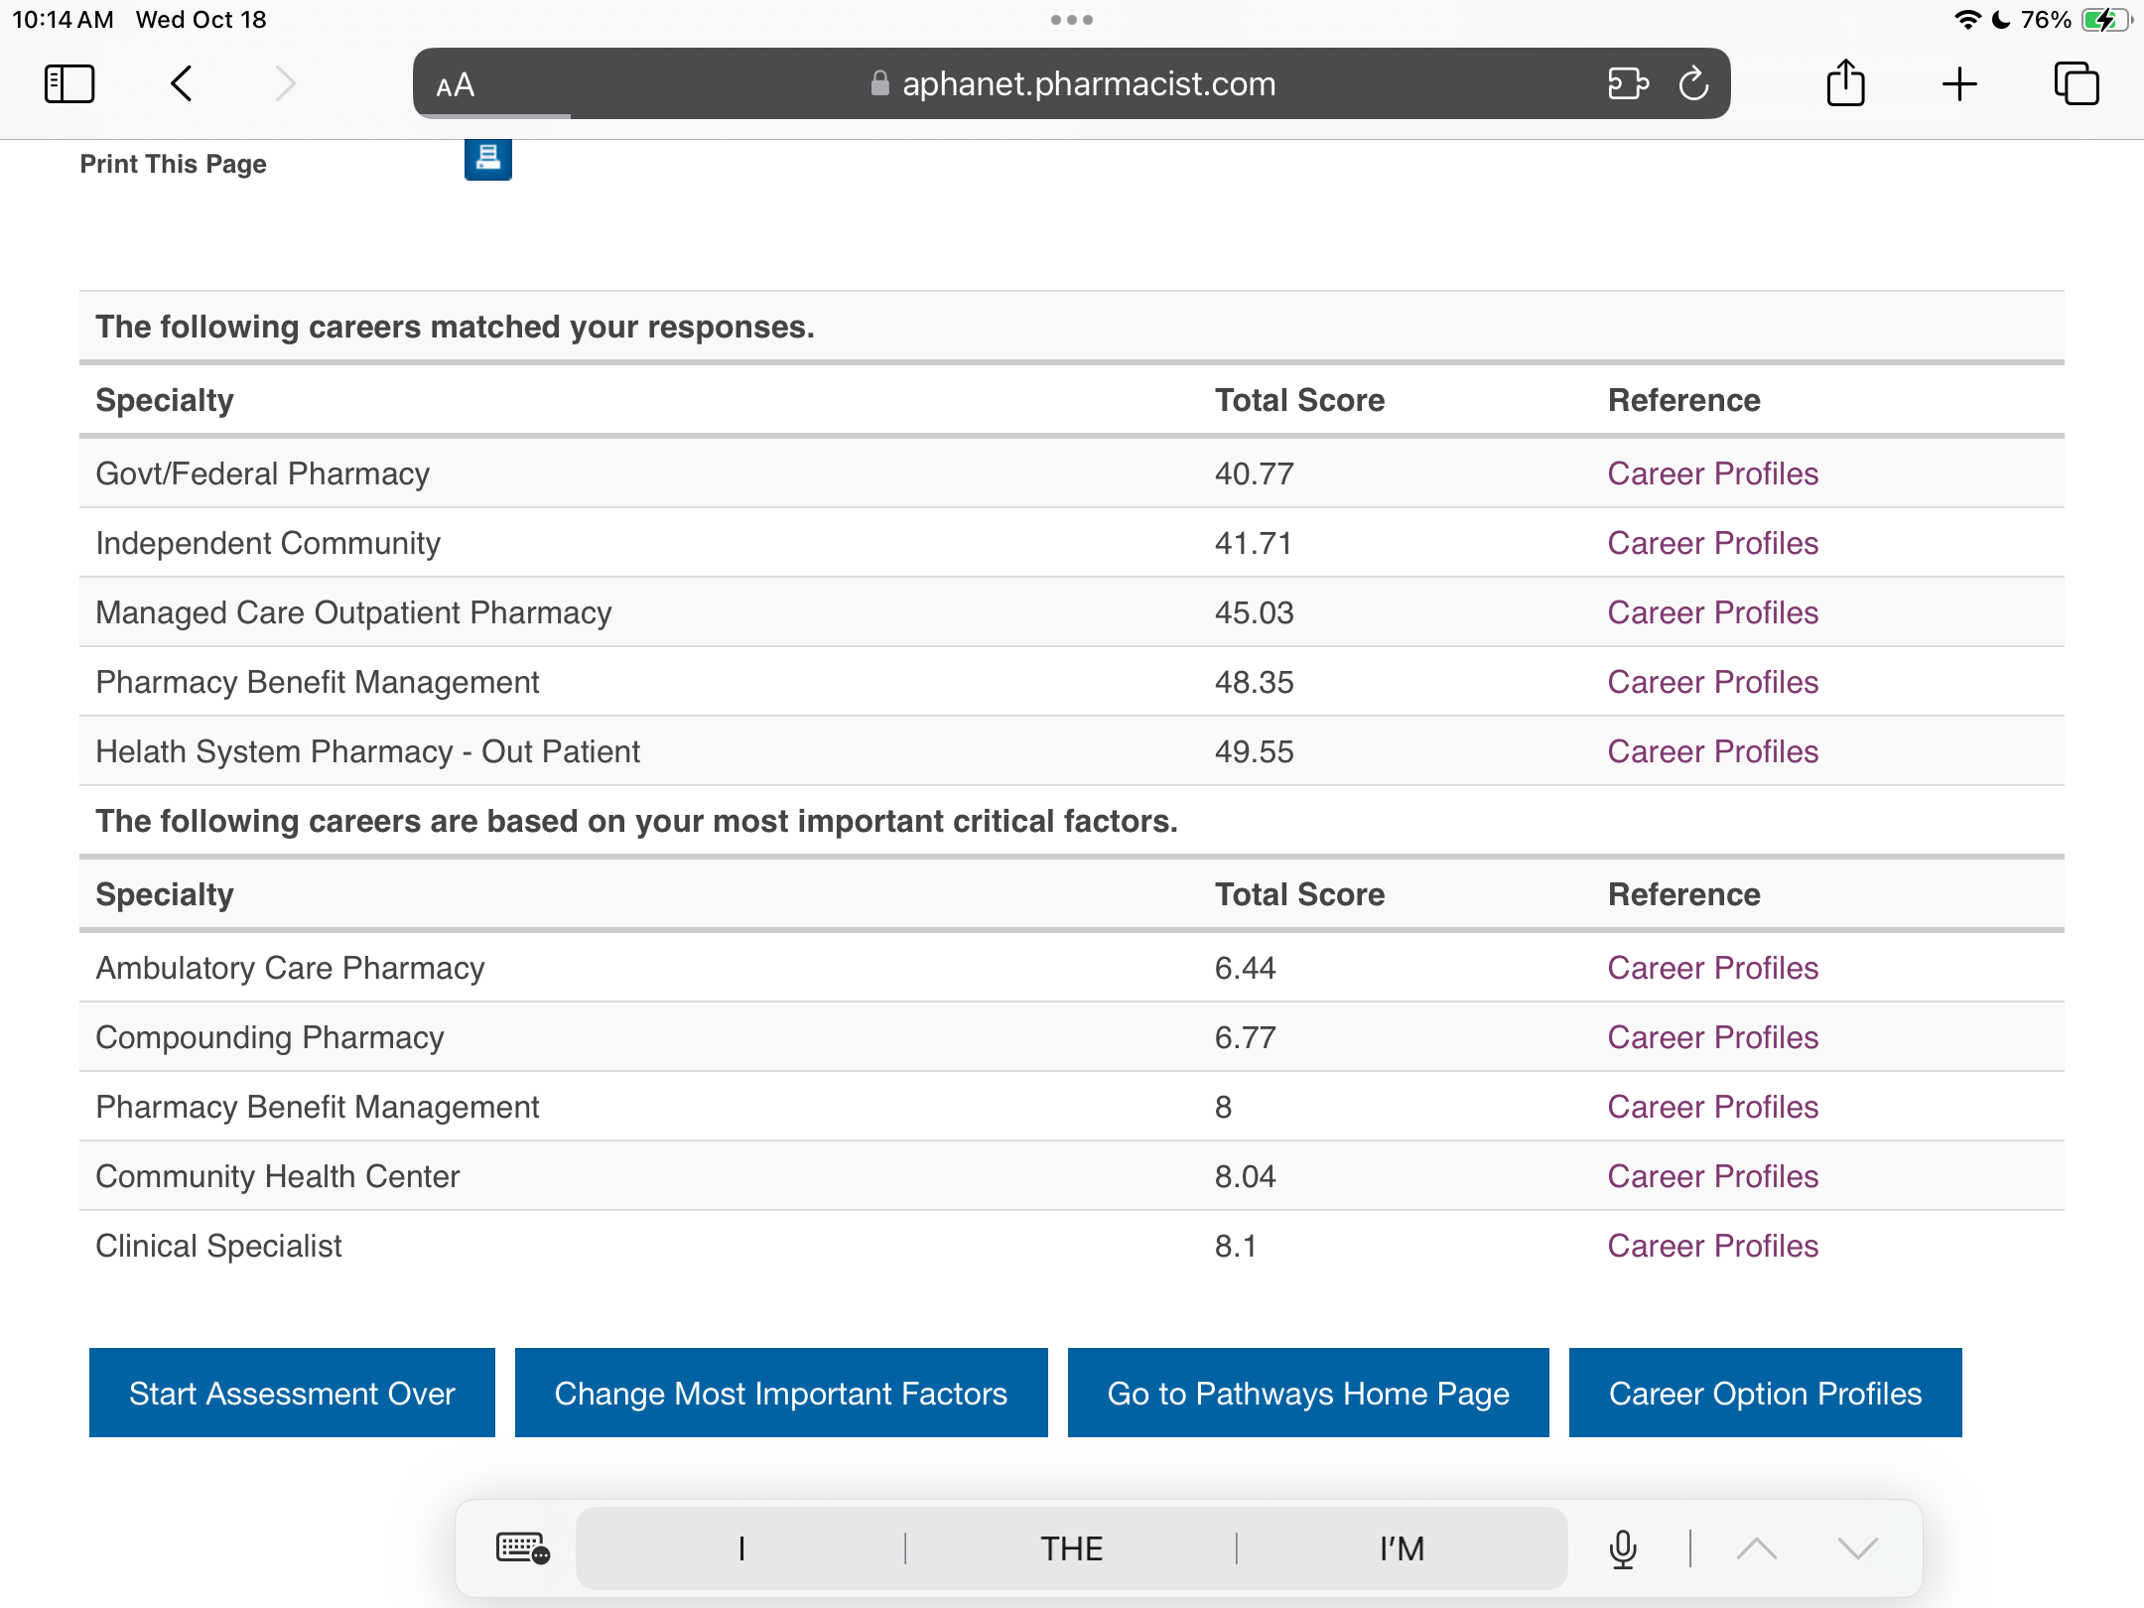Toggle the Safari sidebar panel

click(69, 83)
